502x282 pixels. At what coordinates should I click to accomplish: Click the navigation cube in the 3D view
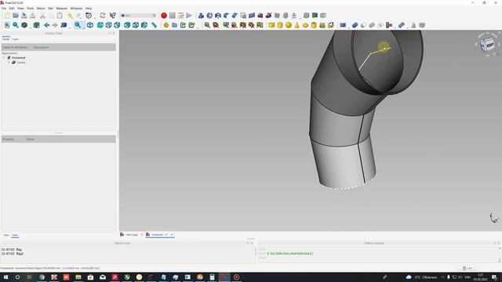[x=488, y=45]
